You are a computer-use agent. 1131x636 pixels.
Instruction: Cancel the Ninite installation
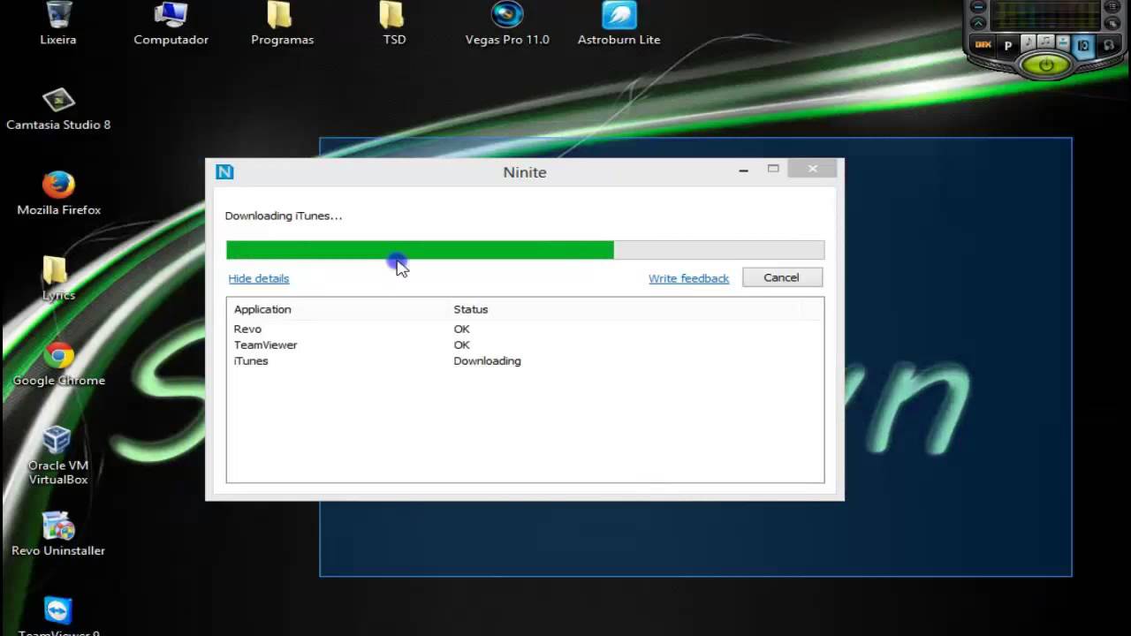coord(782,277)
